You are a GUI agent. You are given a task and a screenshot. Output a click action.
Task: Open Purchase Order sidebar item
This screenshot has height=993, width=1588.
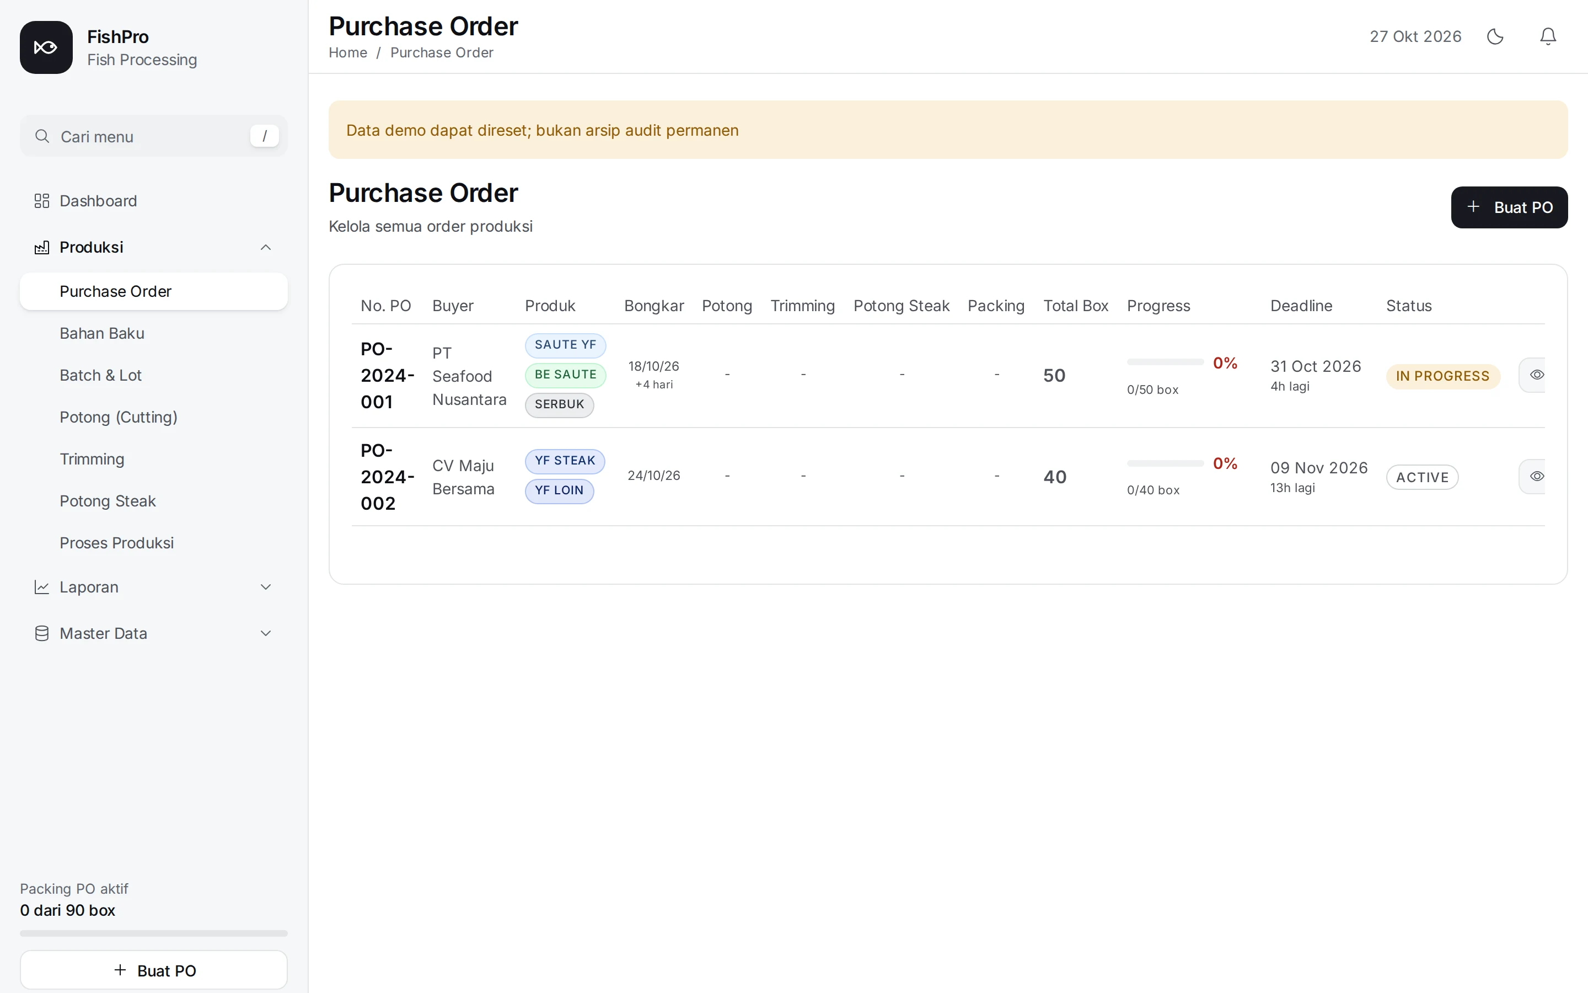tap(153, 291)
